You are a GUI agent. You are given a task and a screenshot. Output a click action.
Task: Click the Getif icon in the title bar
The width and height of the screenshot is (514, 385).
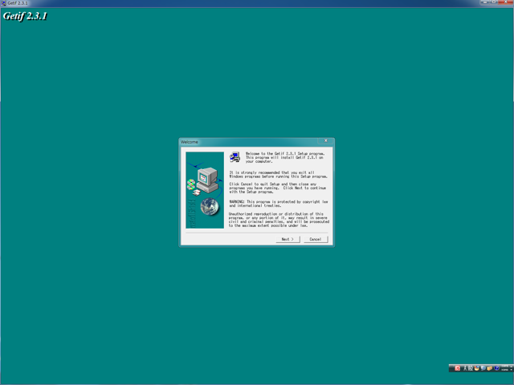3,3
